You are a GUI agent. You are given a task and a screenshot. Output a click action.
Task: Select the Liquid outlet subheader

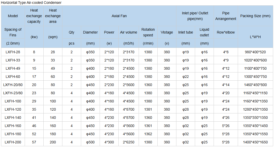point(204,32)
